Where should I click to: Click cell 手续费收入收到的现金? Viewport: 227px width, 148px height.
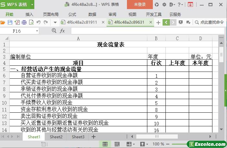tap(78, 103)
